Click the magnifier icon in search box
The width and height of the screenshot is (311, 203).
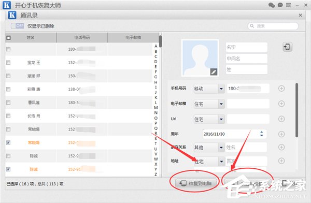pos(252,26)
